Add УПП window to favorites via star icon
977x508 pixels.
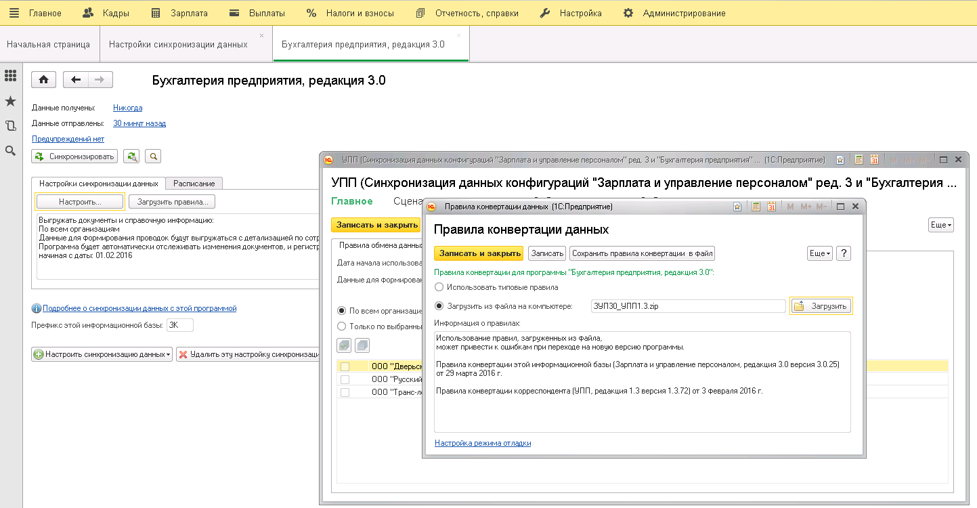[840, 160]
